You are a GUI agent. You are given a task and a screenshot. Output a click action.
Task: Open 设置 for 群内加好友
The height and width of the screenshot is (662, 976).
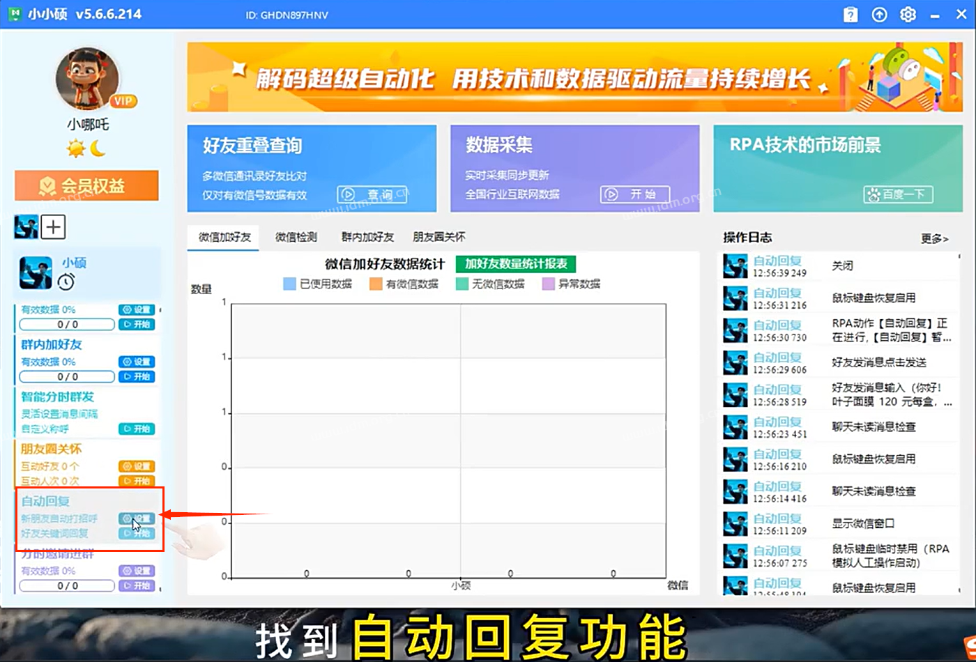pos(137,362)
